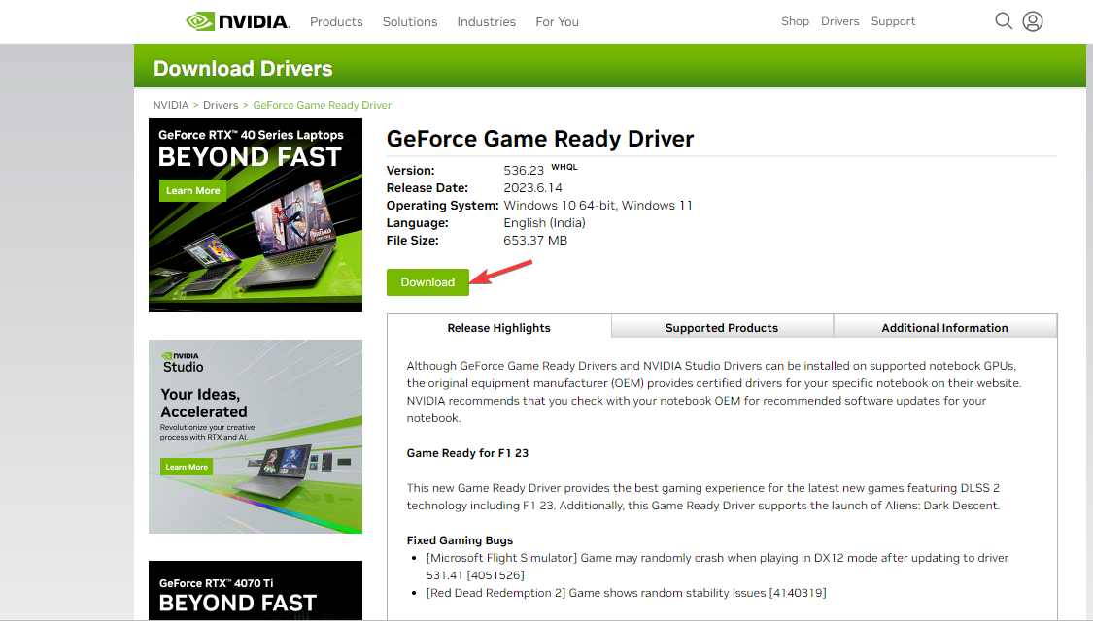This screenshot has width=1093, height=621.
Task: Click the Windows 10 64-bit, Windows 11 value
Action: (598, 206)
